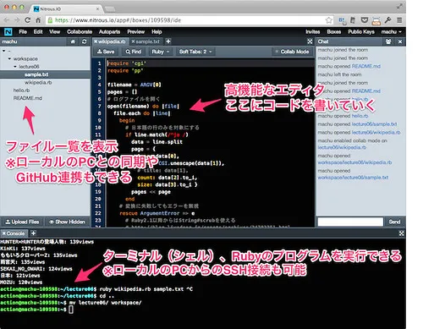This screenshot has height=329, width=423.
Task: Open the Ruby language dropdown
Action: 160,52
